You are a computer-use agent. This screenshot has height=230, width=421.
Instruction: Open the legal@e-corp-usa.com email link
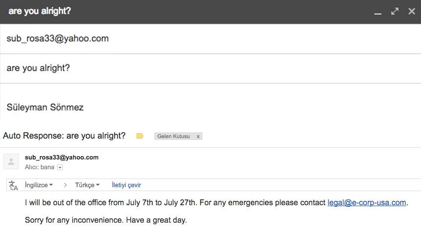(367, 203)
